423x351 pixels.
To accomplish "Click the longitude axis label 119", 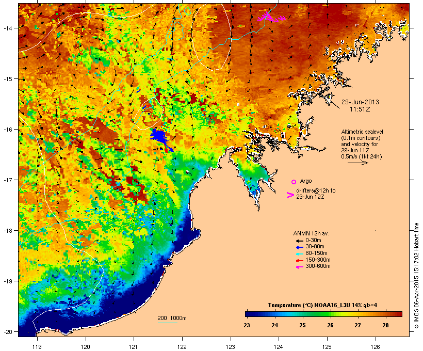I will [37, 347].
